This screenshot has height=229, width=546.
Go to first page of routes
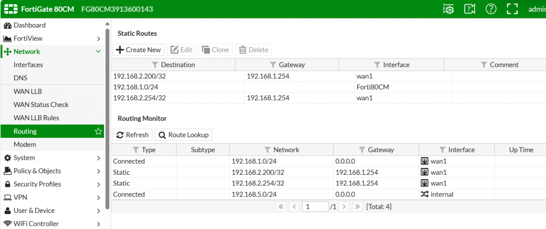(280, 207)
